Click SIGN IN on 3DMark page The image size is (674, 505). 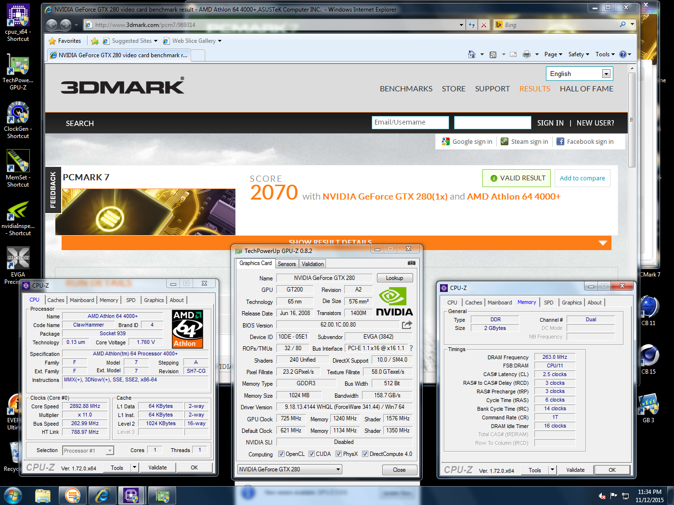(x=550, y=123)
